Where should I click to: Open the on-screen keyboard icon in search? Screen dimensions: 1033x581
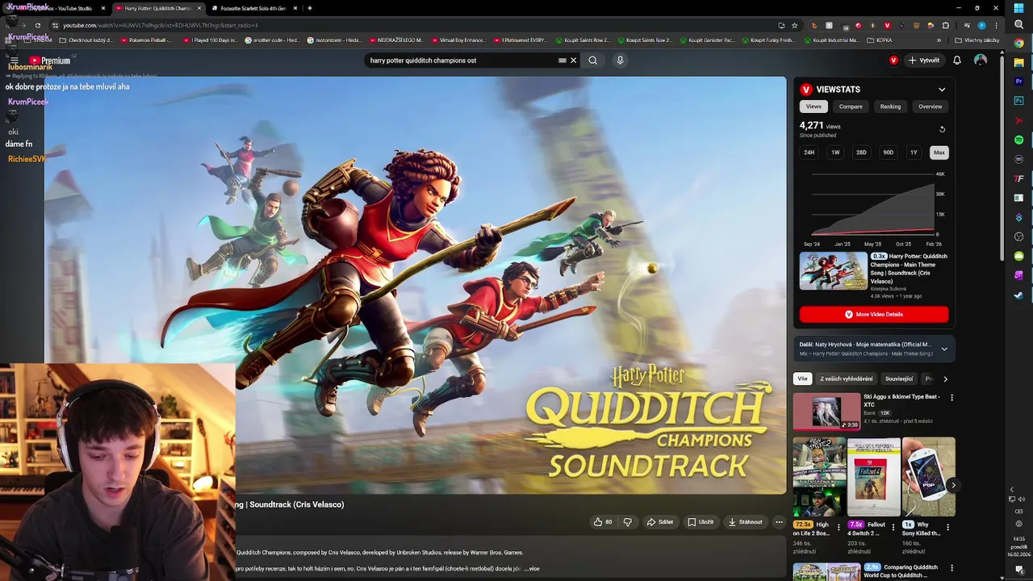pos(563,60)
